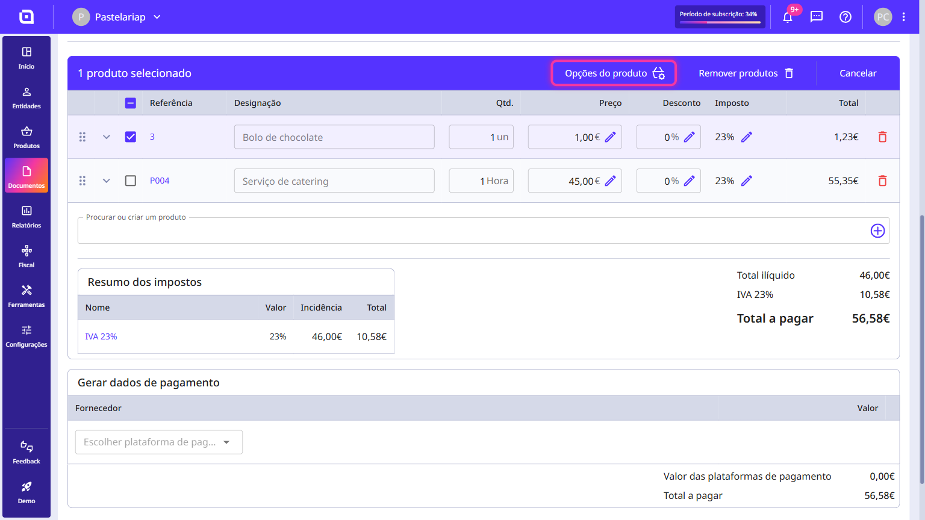Click the Opções do produto button
925x520 pixels.
614,73
